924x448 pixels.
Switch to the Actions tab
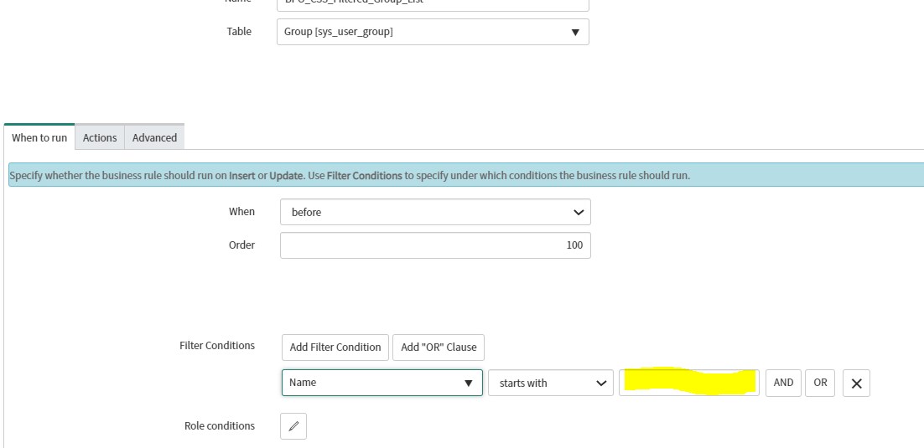coord(100,138)
